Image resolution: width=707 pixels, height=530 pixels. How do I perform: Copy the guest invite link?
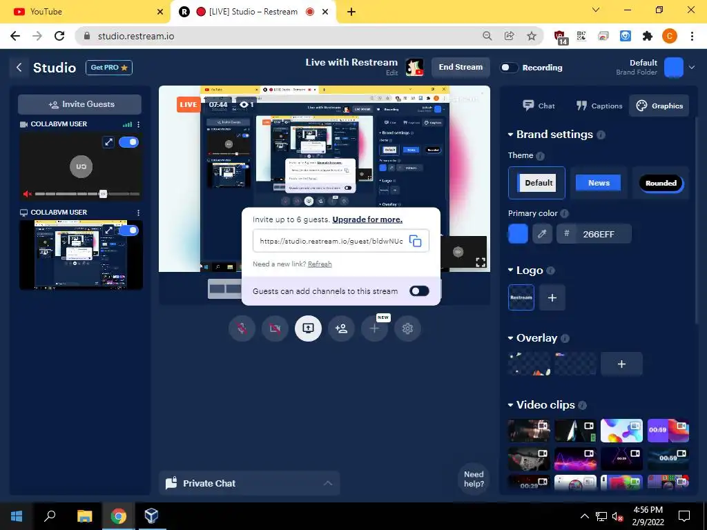tap(415, 241)
